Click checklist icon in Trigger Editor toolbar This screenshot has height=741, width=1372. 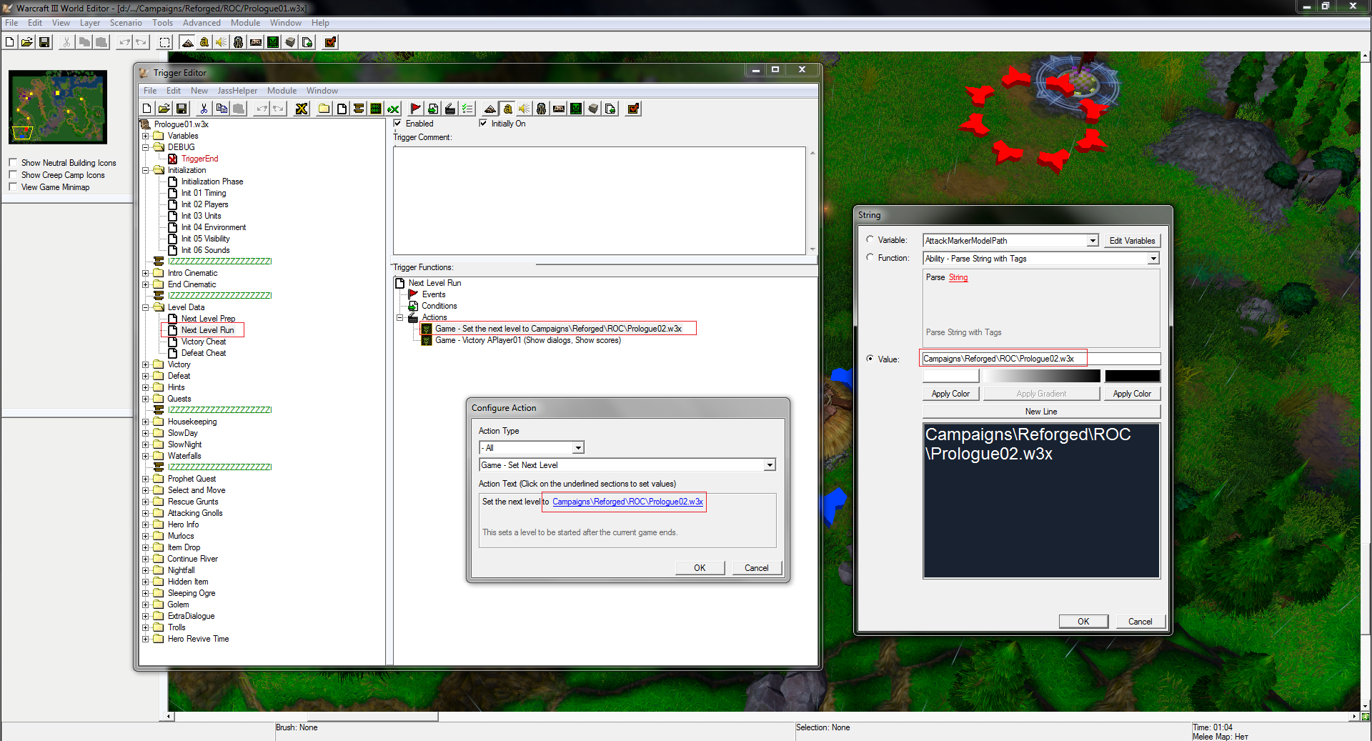467,109
